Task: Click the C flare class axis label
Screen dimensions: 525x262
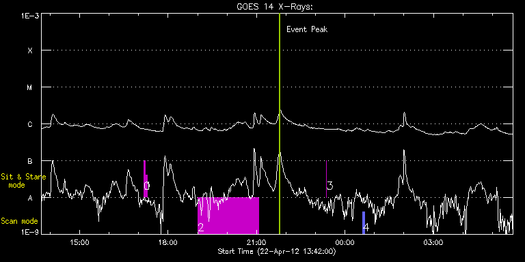Action: (x=30, y=125)
